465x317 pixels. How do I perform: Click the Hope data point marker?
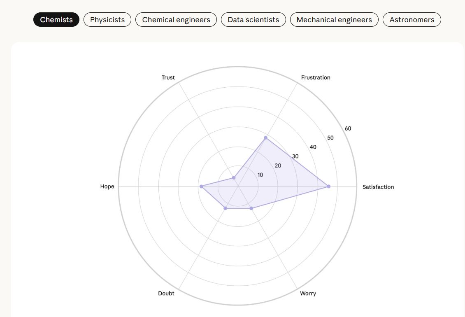pyautogui.click(x=201, y=186)
